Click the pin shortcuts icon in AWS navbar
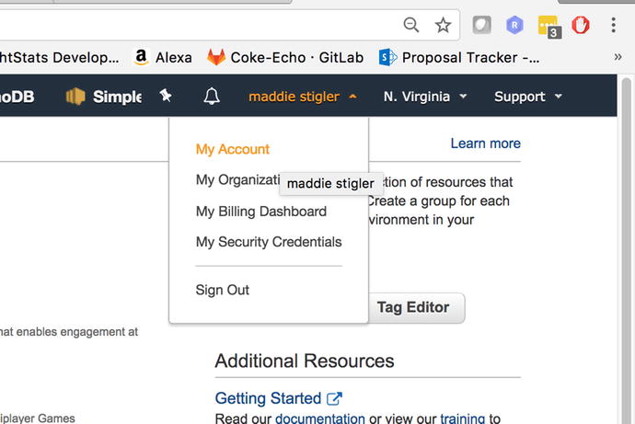 pyautogui.click(x=166, y=96)
